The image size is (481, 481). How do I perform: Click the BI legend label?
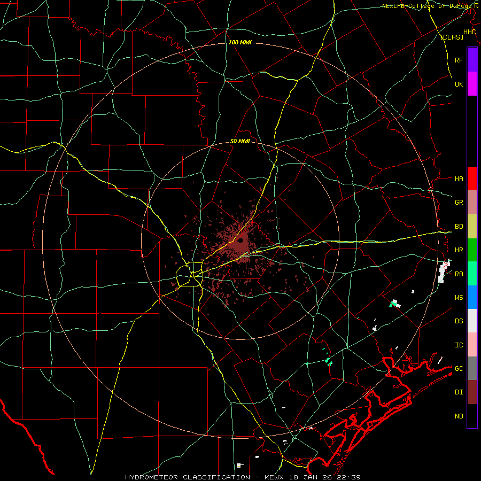(459, 392)
